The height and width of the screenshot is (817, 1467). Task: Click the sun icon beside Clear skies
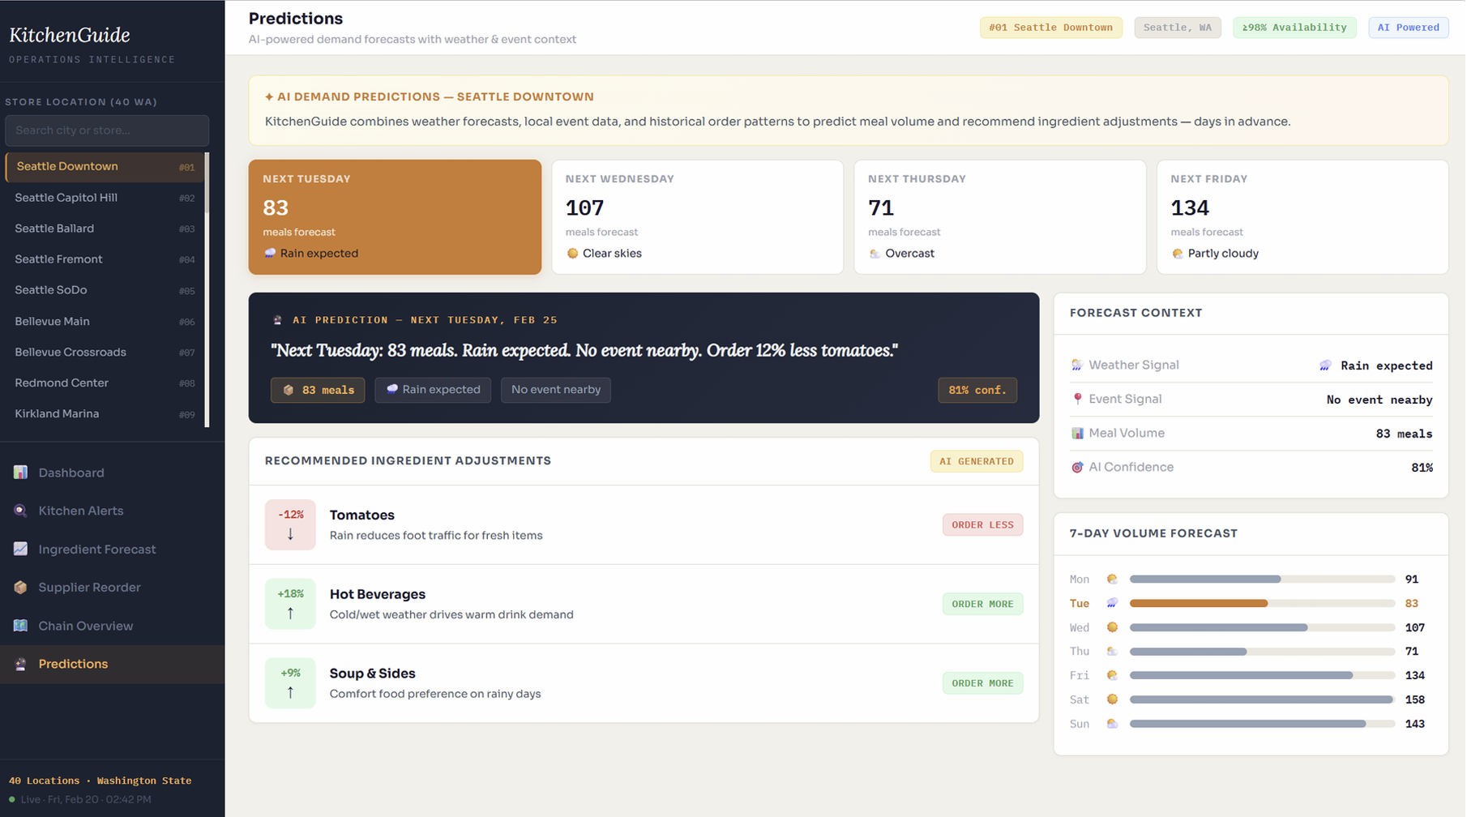572,254
